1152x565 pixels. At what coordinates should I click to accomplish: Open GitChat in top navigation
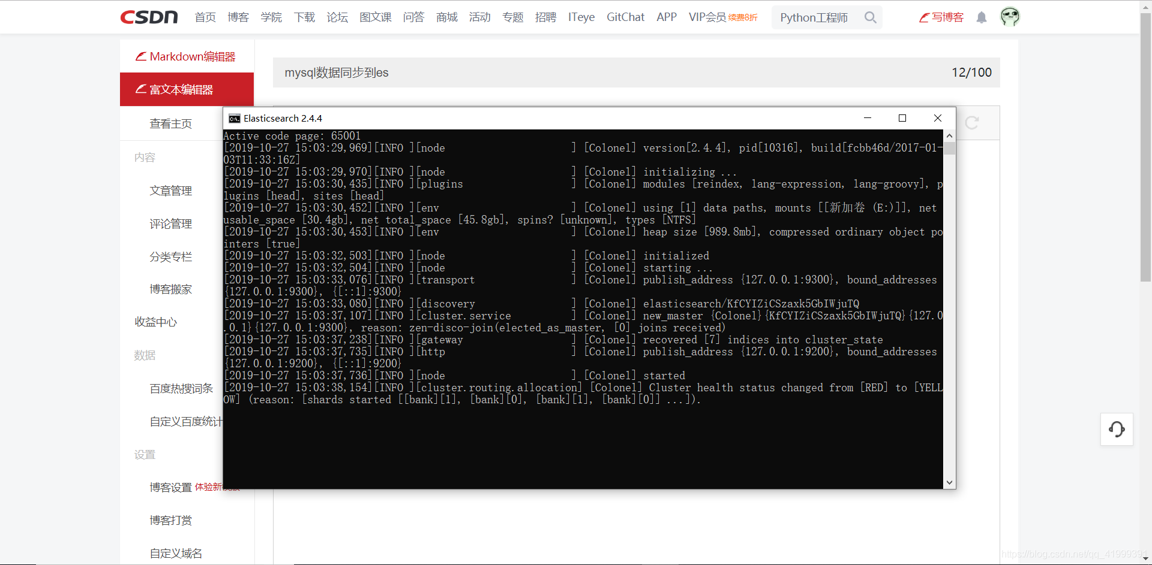[625, 17]
